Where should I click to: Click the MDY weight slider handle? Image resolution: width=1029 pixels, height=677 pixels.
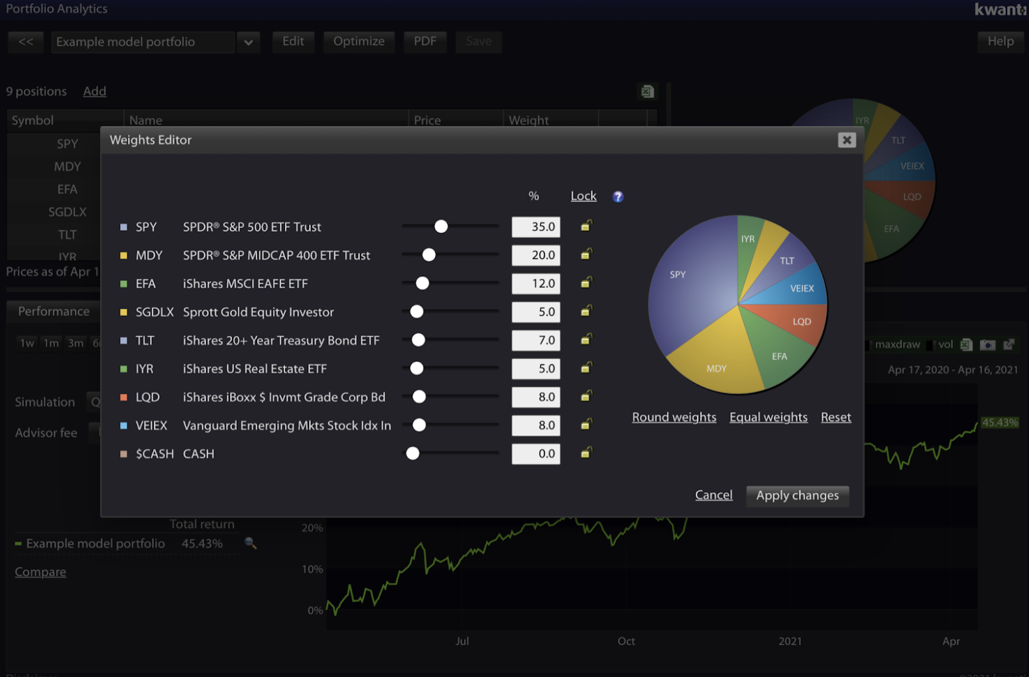(x=429, y=255)
